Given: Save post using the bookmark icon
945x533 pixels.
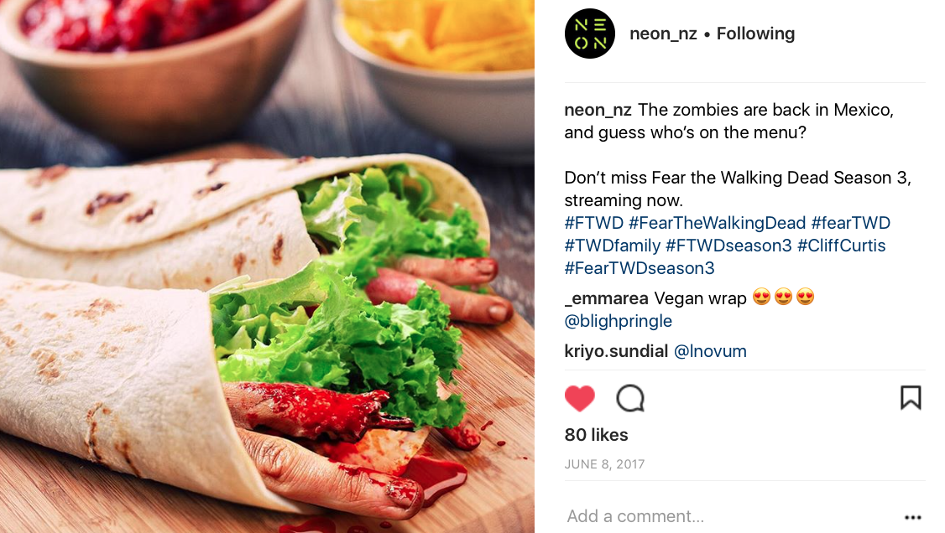Looking at the screenshot, I should click(911, 397).
